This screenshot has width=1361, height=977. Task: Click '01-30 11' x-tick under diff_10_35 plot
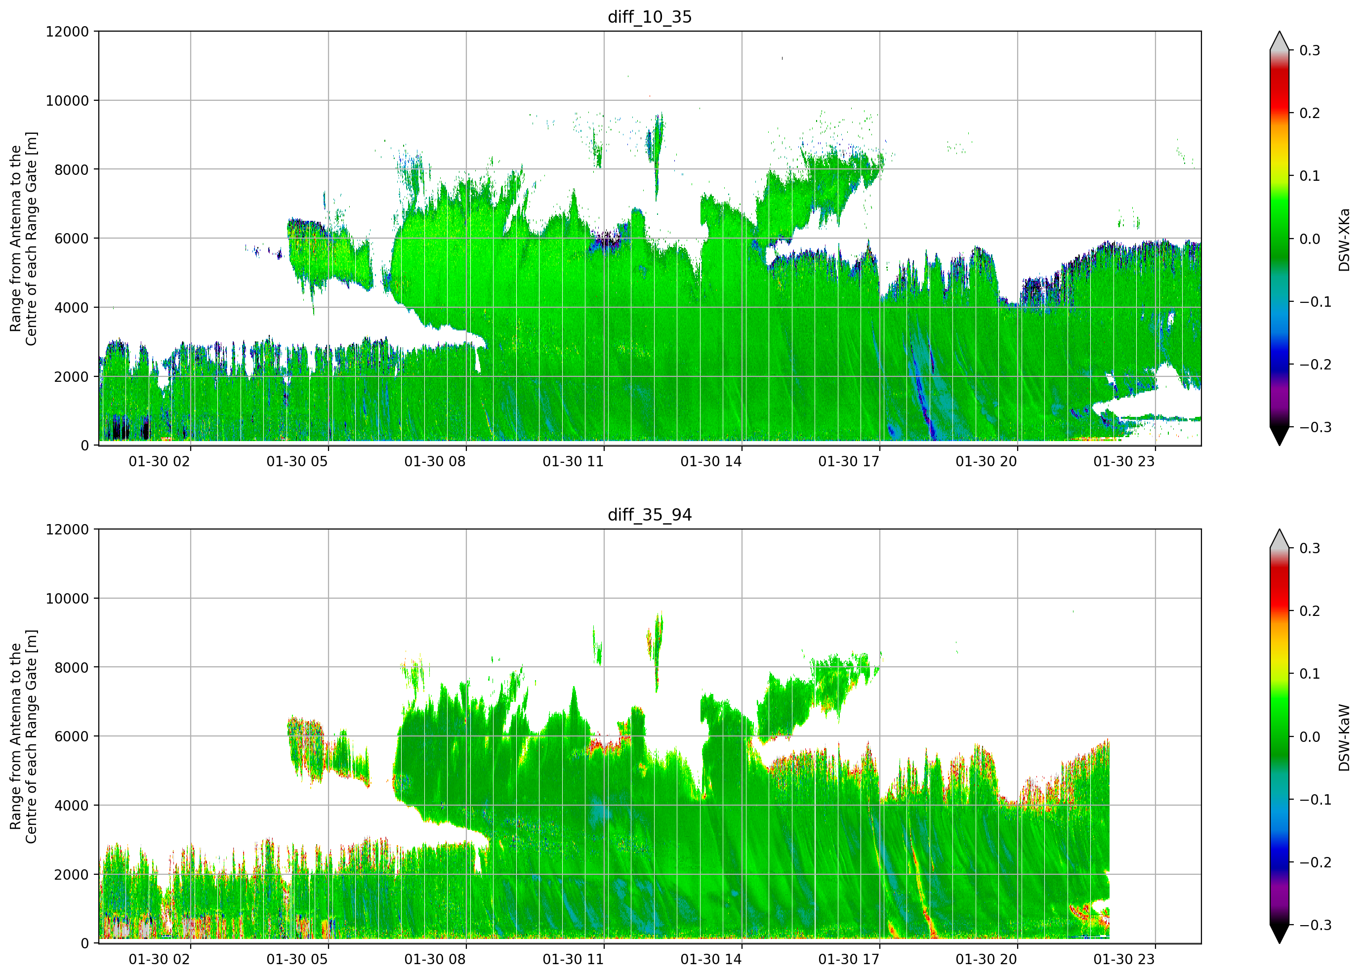tap(573, 461)
